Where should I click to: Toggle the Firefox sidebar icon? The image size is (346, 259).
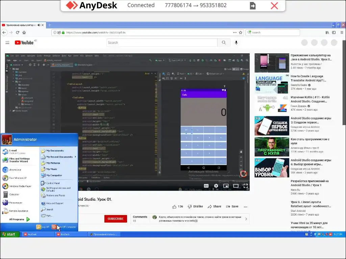click(334, 32)
